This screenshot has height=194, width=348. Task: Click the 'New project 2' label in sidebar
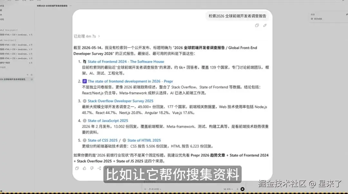pyautogui.click(x=10, y=40)
